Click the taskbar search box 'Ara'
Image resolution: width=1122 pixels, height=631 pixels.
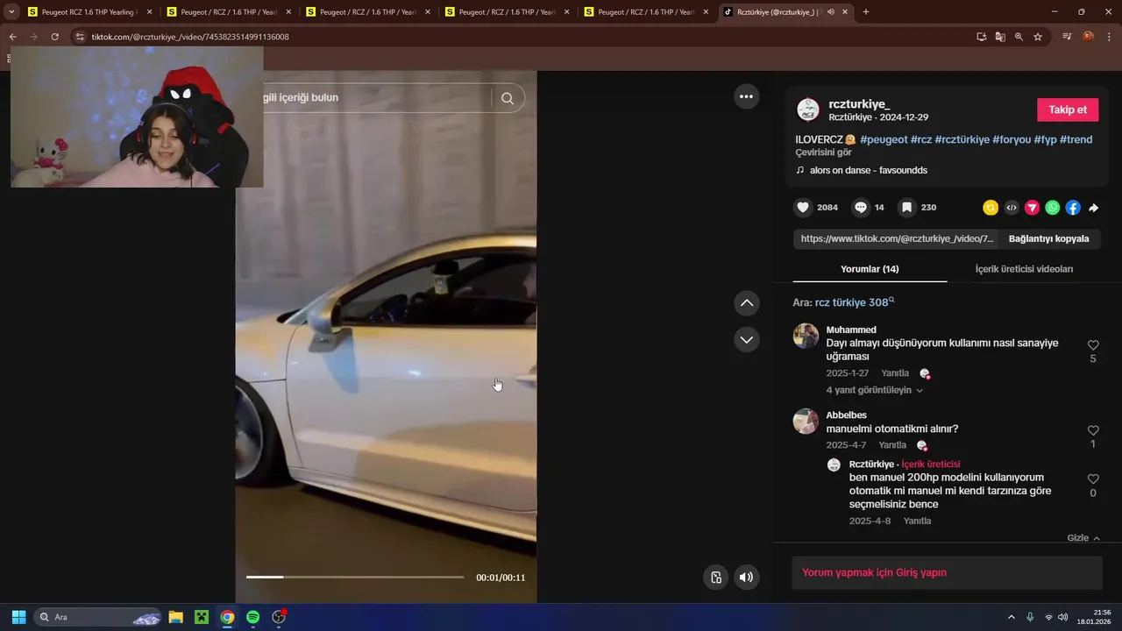(x=97, y=617)
